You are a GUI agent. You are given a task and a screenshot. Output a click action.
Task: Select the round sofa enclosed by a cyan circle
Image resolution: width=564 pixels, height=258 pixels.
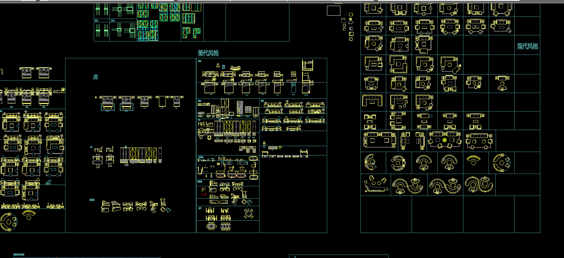[x=502, y=162]
